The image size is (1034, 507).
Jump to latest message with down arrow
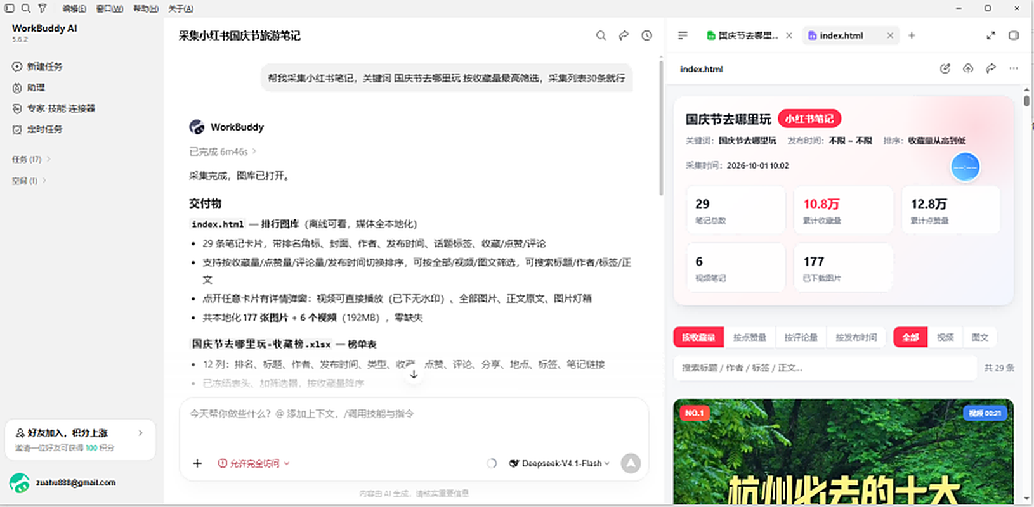(414, 375)
